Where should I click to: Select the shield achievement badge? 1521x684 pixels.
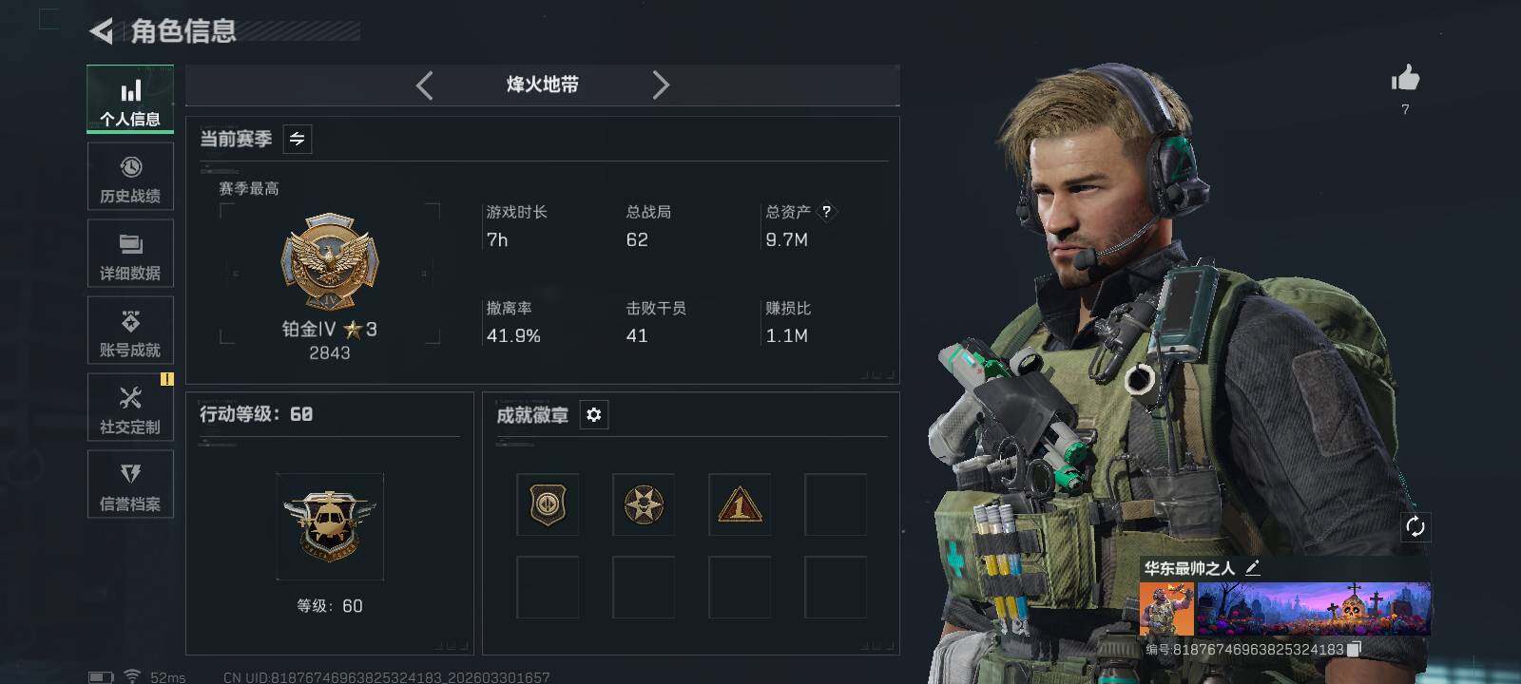(x=548, y=504)
